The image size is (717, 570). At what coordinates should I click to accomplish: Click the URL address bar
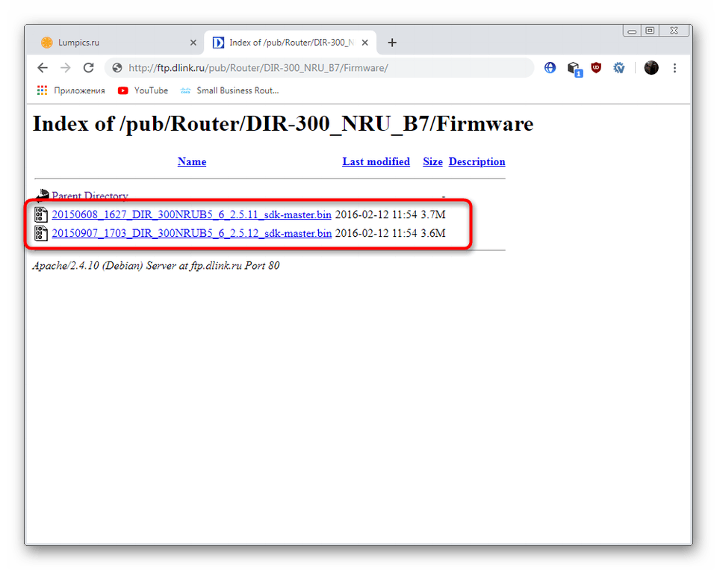coord(319,68)
